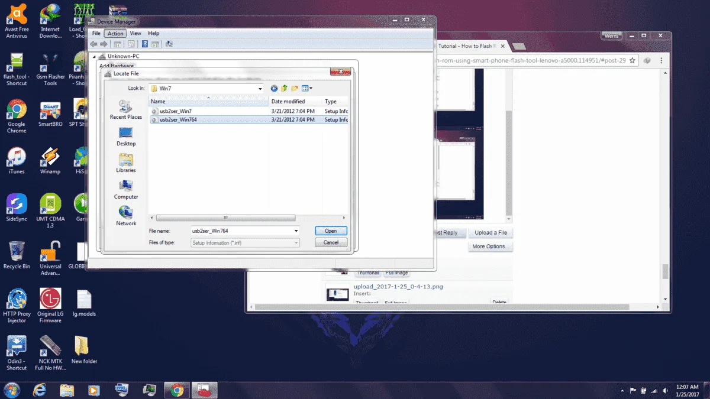Open the Help menu in Device Manager

tap(154, 34)
